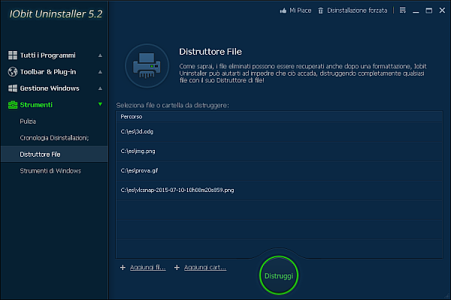The width and height of the screenshot is (451, 300).
Task: Click the Disinstallazione forzata trash icon
Action: [x=321, y=10]
